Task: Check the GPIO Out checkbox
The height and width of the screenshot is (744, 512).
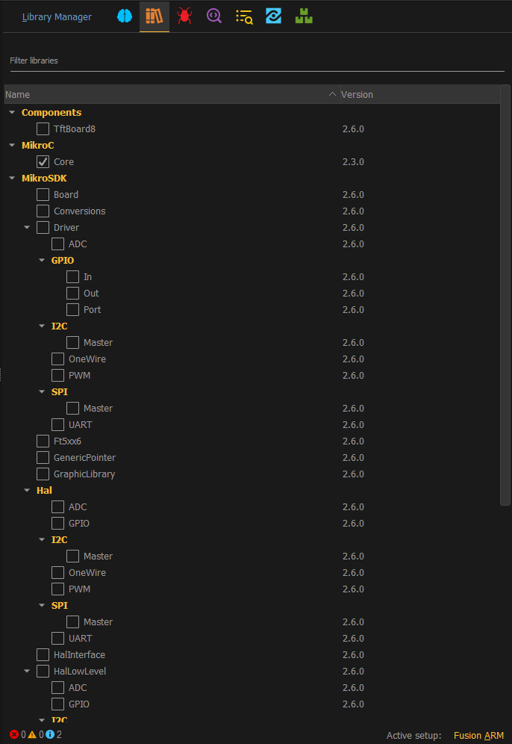Action: (72, 294)
